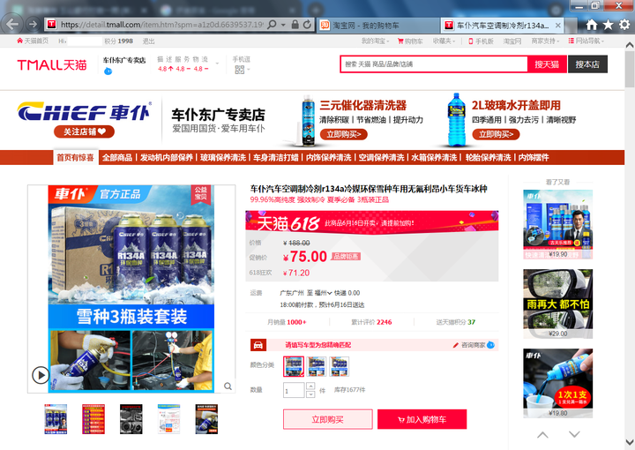The height and width of the screenshot is (450, 635).
Task: Open 车身清洁打蜡 category
Action: 276,158
